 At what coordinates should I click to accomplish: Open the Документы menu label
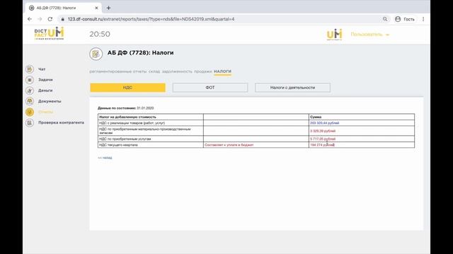point(50,102)
